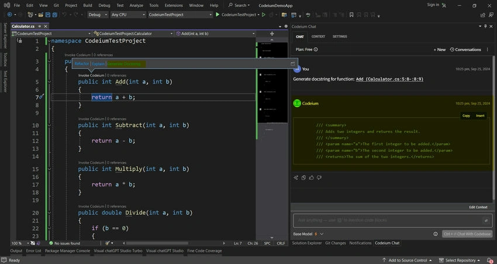Viewport: 497px width, 264px height.
Task: Click the Sign in account icon
Action: pyautogui.click(x=444, y=5)
